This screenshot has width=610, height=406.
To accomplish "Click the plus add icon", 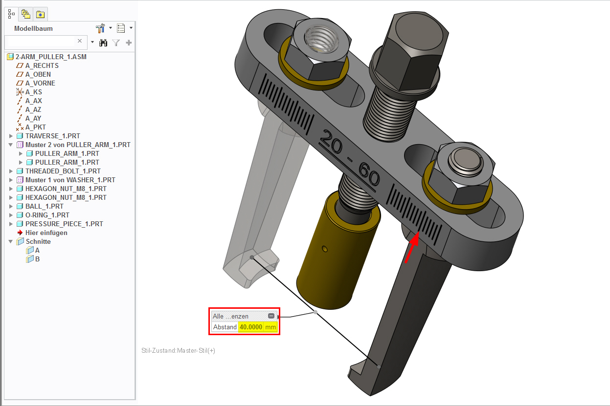I will [129, 43].
